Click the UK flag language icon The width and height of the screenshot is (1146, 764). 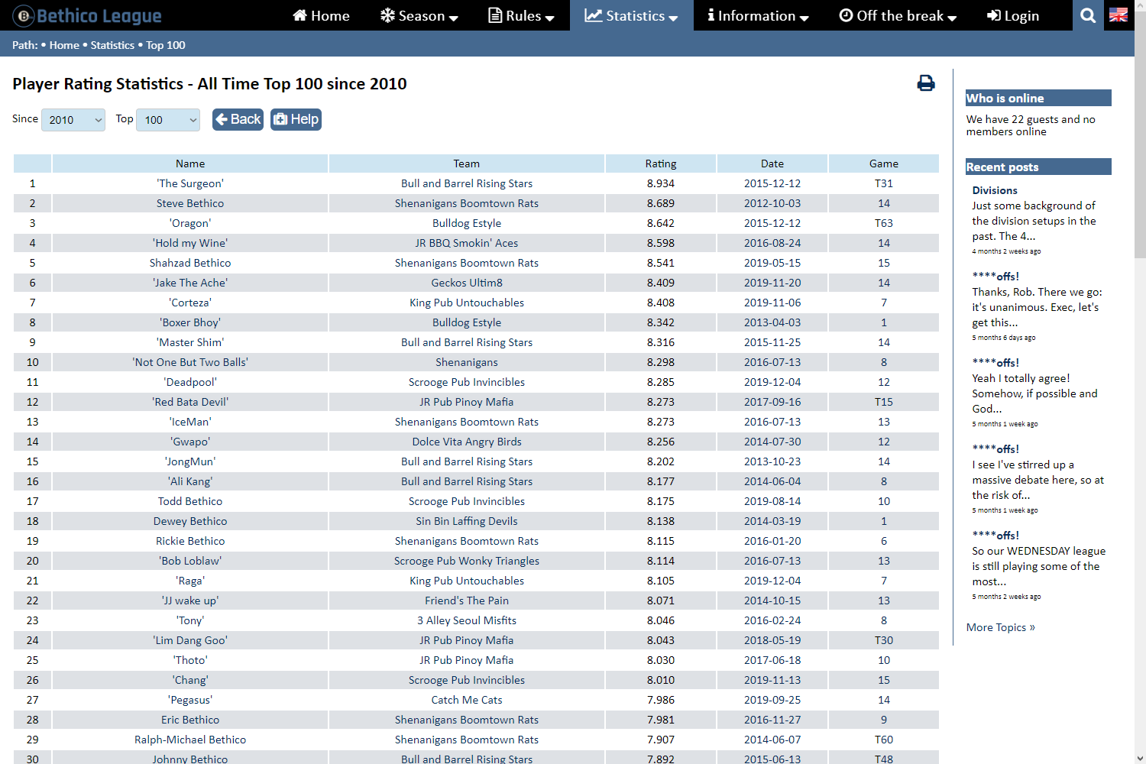click(x=1118, y=15)
